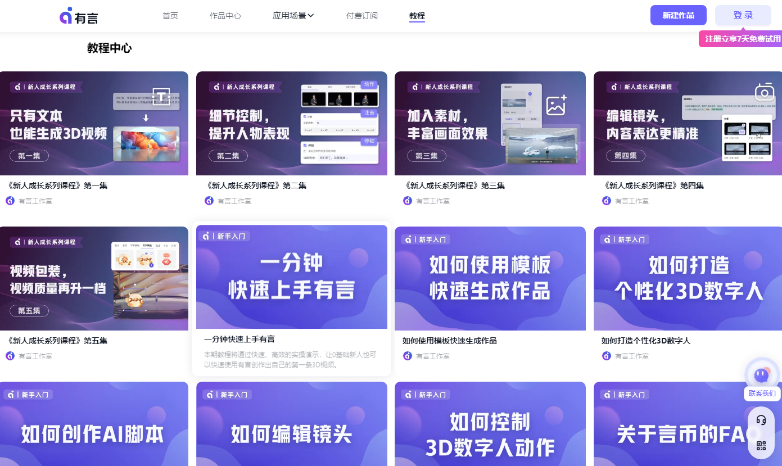Click the 新建作品 button
Screen dimensions: 782x466
[679, 15]
